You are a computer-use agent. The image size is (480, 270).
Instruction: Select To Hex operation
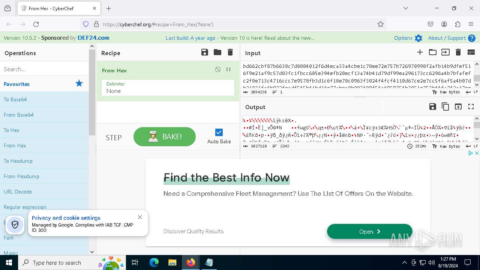tap(44, 130)
